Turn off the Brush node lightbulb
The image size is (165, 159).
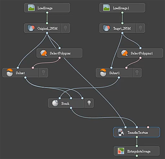click(x=89, y=103)
